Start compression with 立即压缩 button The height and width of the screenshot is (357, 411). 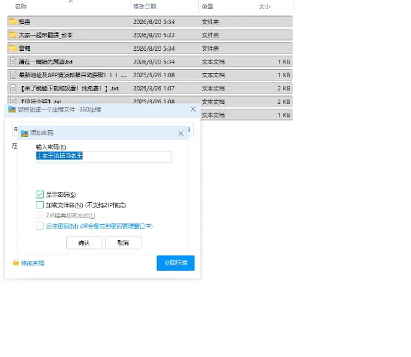tap(176, 263)
